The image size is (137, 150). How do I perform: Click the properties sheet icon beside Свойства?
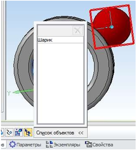click(89, 144)
